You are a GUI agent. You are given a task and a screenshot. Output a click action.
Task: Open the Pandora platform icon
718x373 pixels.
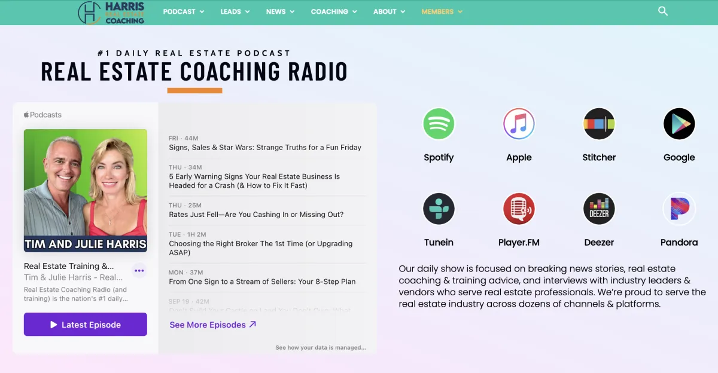point(679,209)
